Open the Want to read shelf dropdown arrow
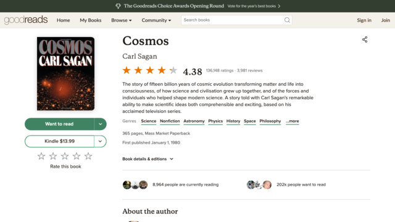 [x=100, y=124]
